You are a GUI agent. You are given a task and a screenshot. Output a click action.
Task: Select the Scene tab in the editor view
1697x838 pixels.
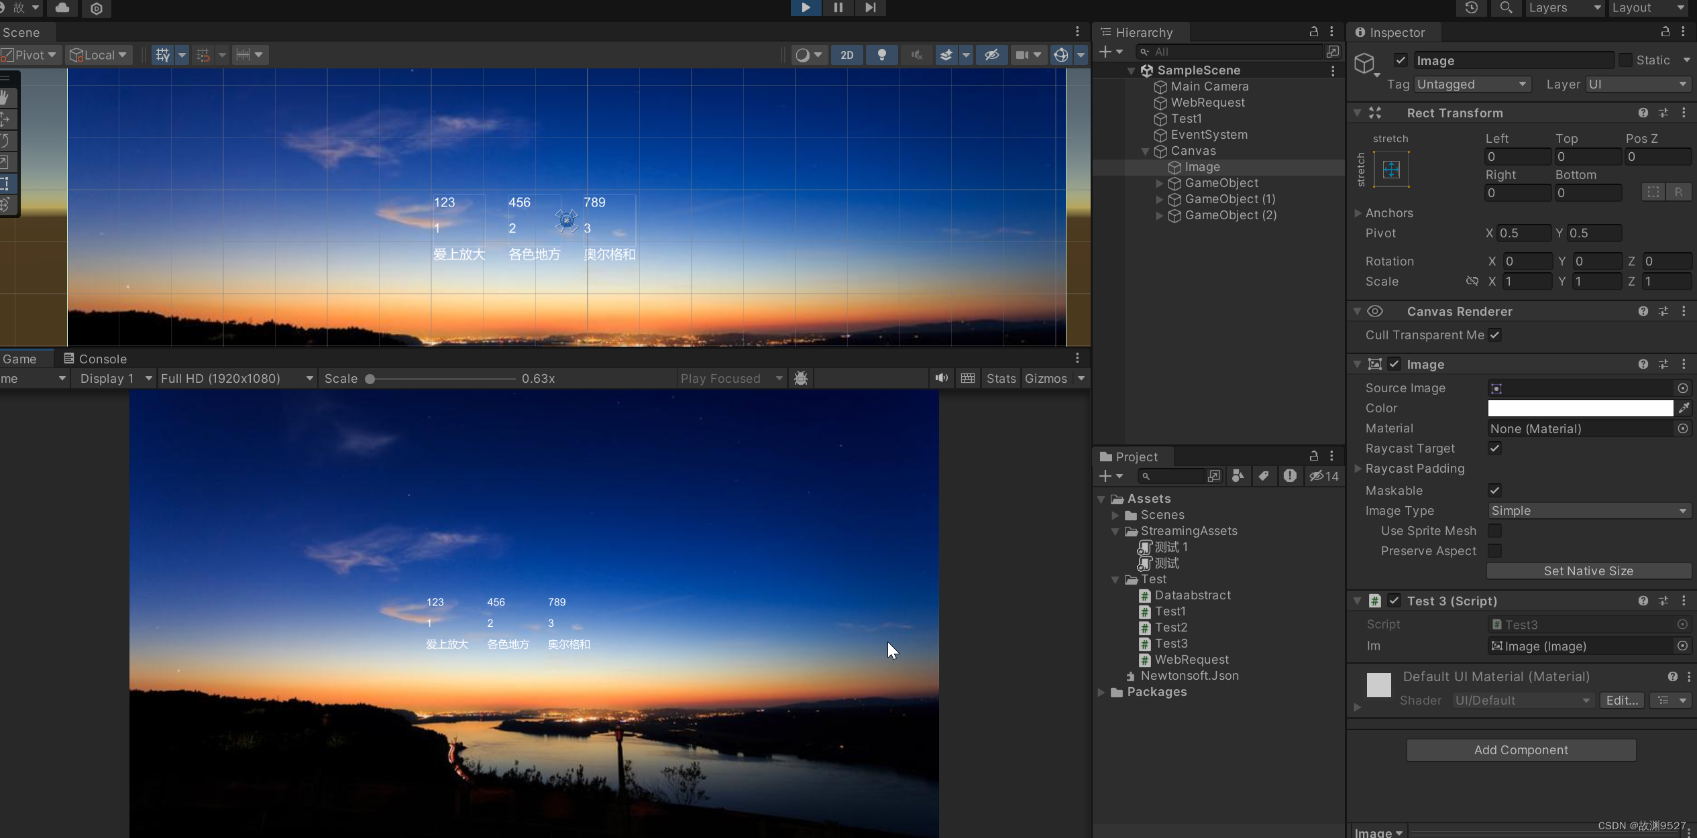click(21, 32)
